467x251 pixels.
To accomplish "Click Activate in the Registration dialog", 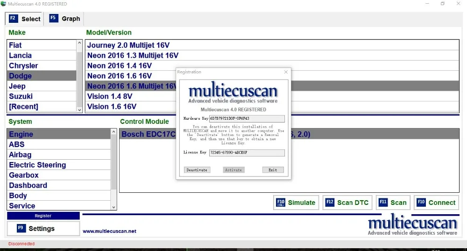I will tap(233, 170).
